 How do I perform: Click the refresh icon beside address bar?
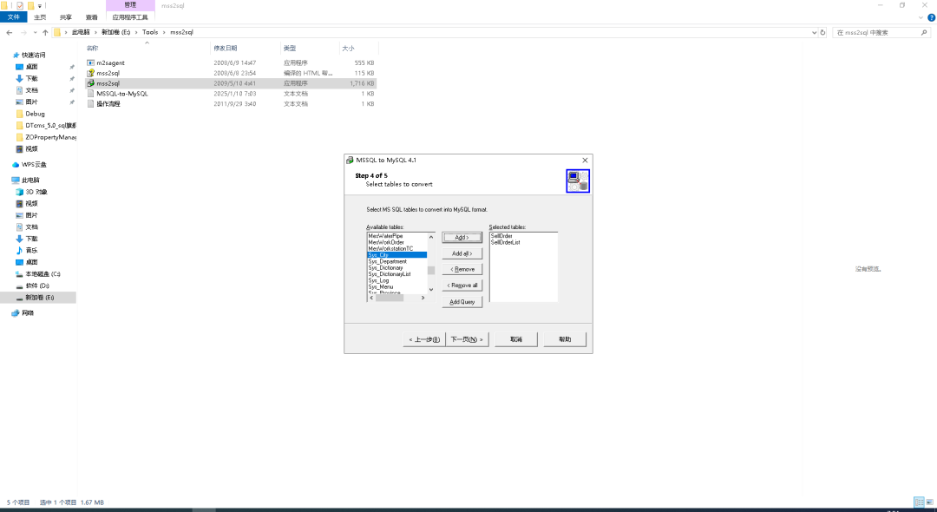822,32
